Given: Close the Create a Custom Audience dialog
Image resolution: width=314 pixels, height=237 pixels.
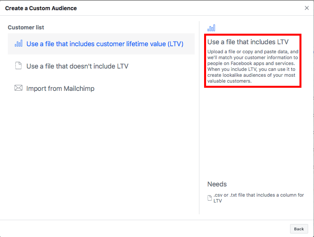Looking at the screenshot, I should click(x=307, y=8).
